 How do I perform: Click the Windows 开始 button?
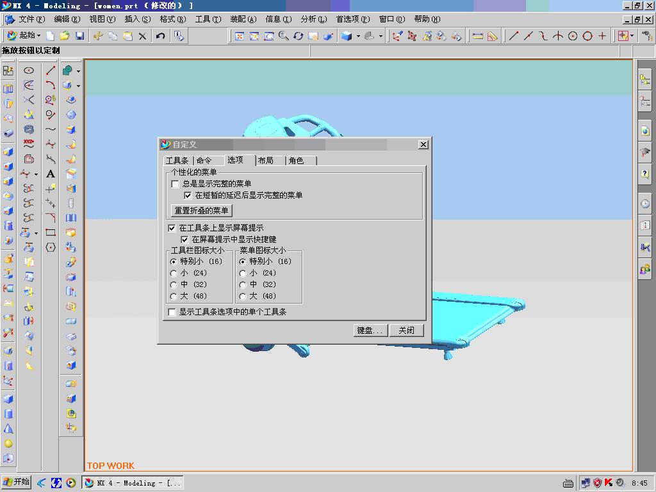coord(16,482)
